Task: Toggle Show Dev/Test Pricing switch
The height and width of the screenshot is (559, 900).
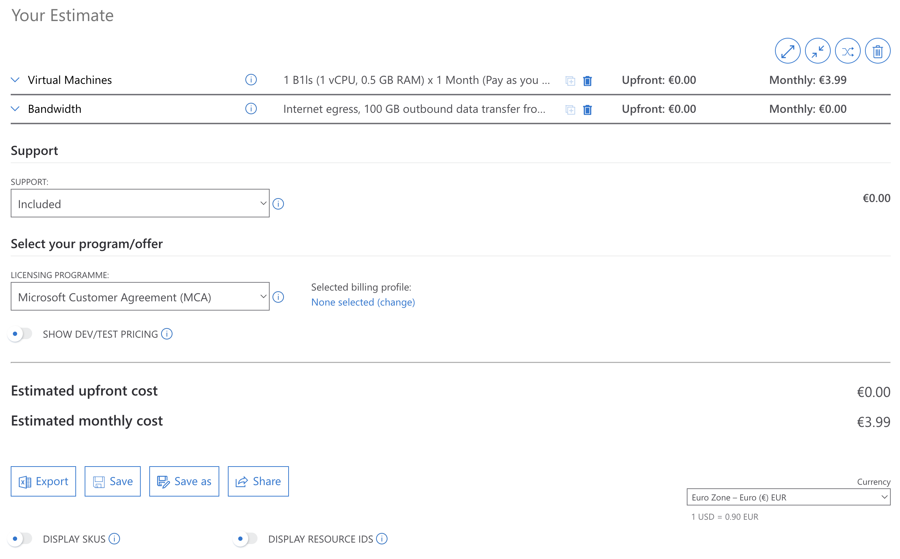Action: (x=20, y=334)
